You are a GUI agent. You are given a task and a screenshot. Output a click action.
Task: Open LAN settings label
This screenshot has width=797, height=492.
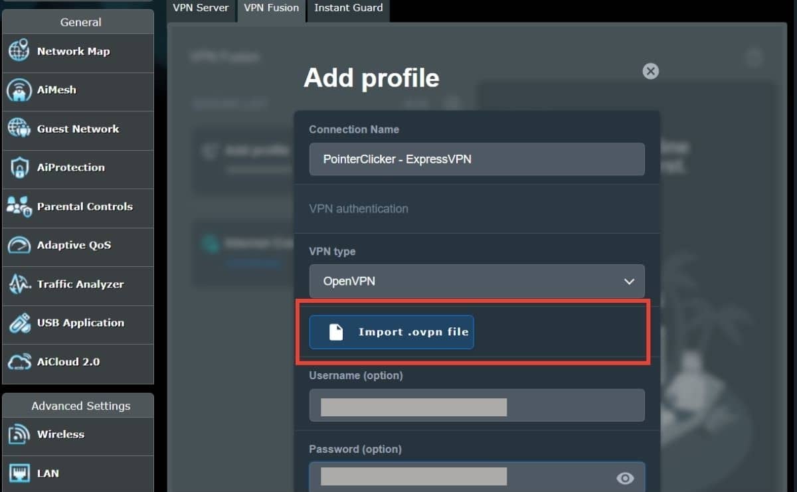[48, 473]
